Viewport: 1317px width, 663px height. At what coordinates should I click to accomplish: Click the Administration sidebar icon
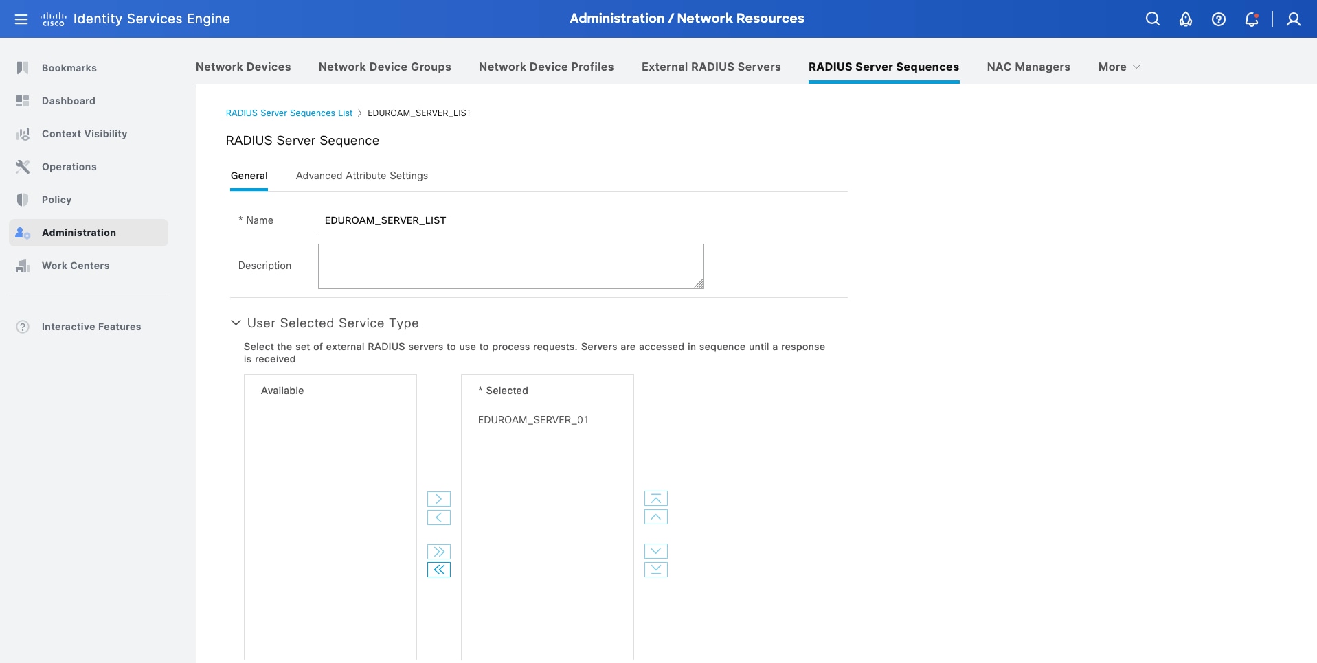23,233
